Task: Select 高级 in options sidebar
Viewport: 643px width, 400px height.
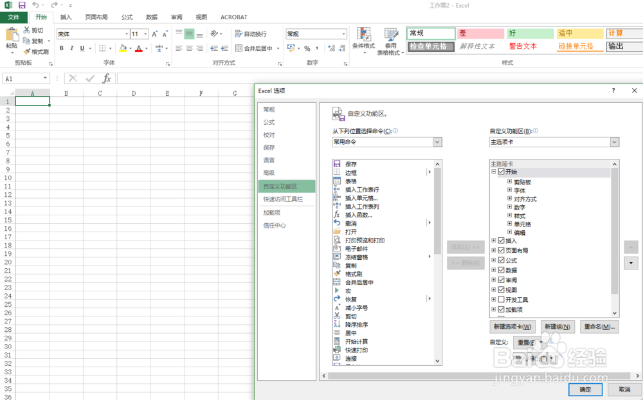Action: (269, 173)
